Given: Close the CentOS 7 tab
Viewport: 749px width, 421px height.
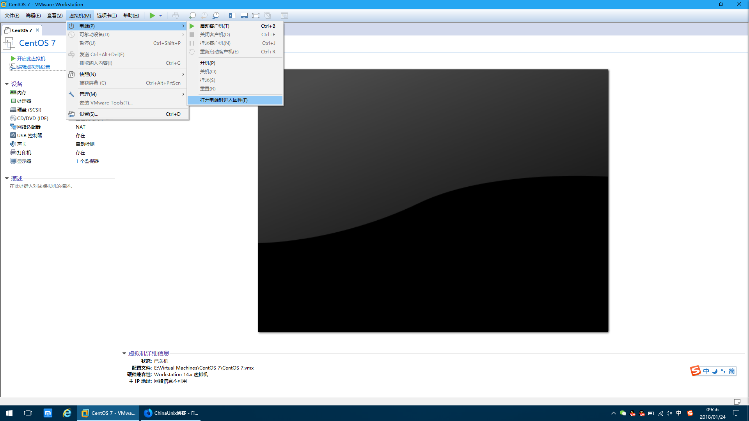Looking at the screenshot, I should [37, 30].
